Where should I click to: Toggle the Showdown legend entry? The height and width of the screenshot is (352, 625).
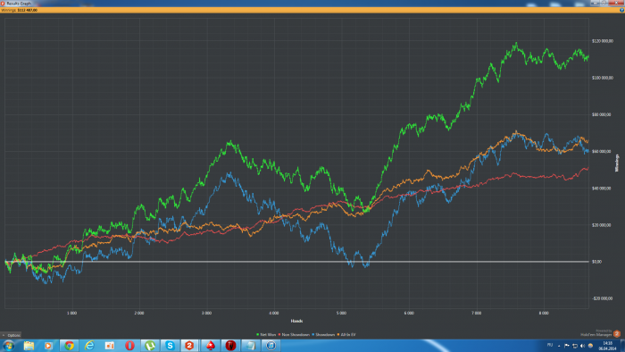click(323, 334)
